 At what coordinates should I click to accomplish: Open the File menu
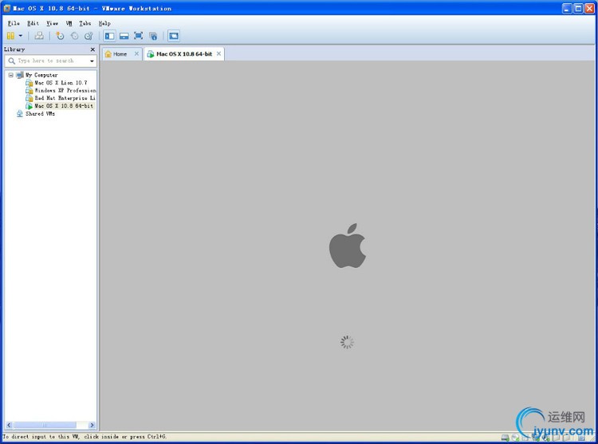tap(14, 23)
